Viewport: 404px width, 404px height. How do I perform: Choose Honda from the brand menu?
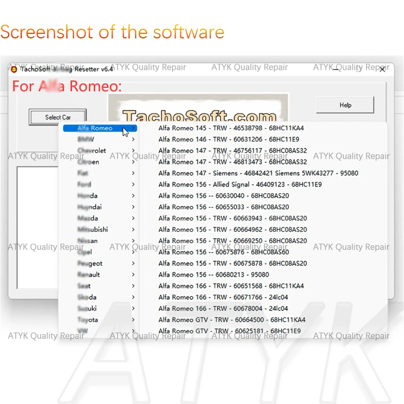[x=100, y=196]
